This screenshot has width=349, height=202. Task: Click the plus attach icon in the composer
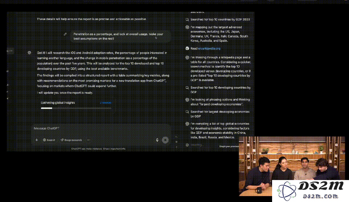[37, 140]
